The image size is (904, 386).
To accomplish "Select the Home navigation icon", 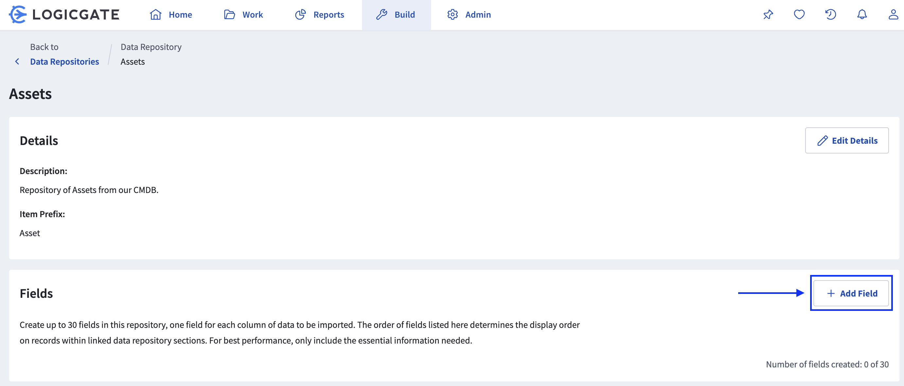I will pyautogui.click(x=155, y=15).
